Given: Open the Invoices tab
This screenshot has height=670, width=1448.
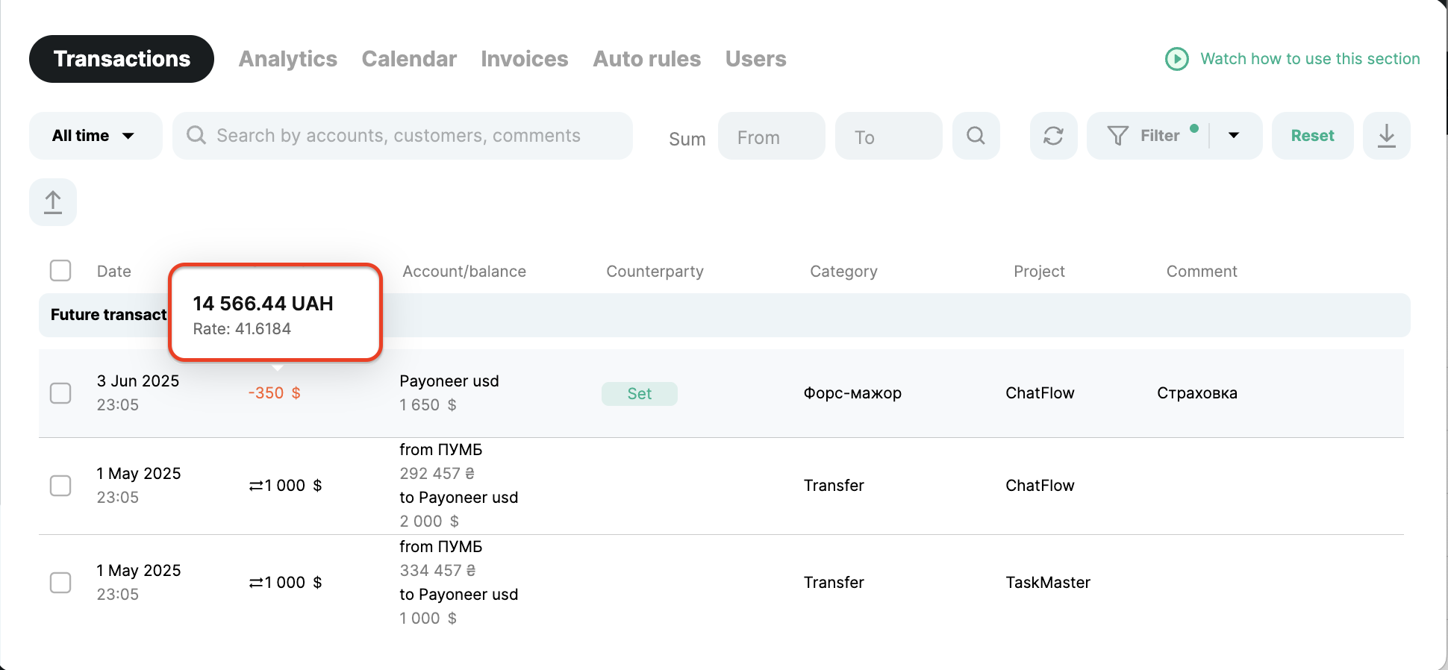Looking at the screenshot, I should [524, 59].
